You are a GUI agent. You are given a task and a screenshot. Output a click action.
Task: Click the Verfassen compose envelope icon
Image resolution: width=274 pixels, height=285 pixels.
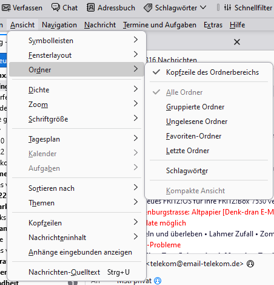[6, 8]
